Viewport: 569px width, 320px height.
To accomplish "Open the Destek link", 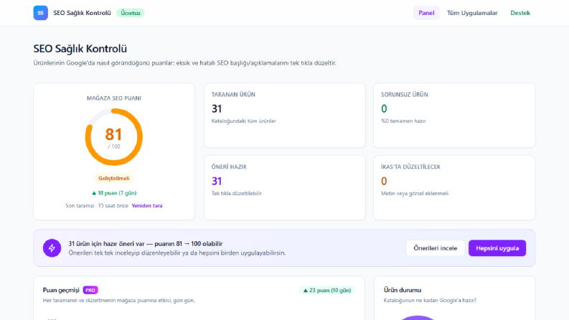I will 520,13.
